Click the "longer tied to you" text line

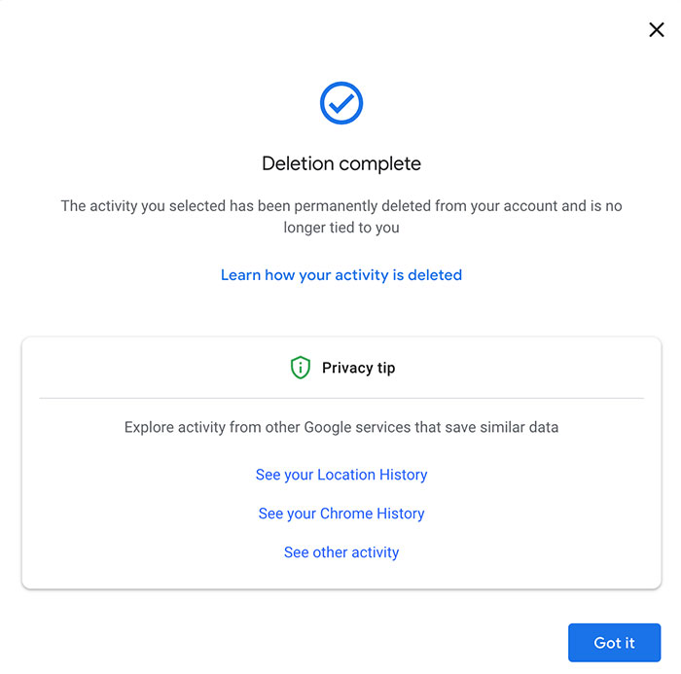point(341,228)
